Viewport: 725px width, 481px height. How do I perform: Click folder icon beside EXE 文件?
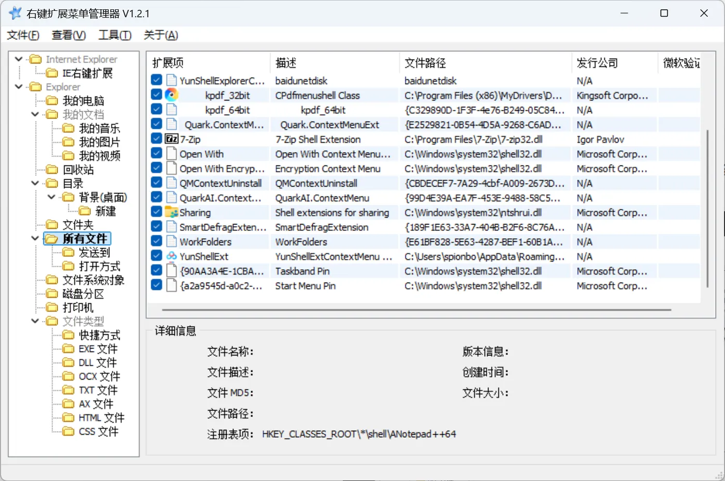(68, 348)
